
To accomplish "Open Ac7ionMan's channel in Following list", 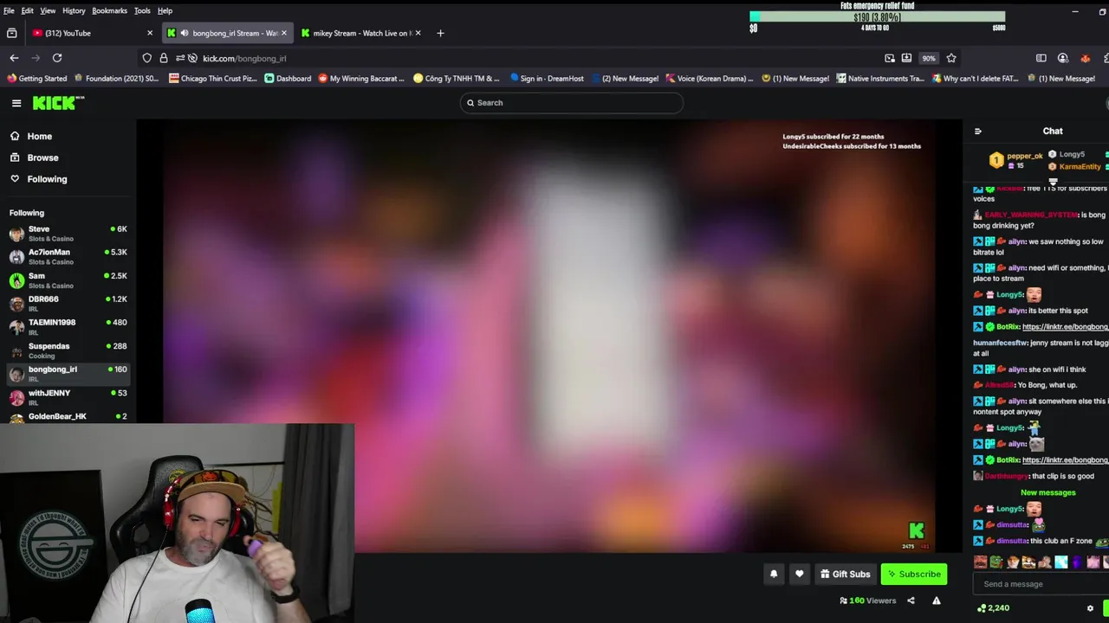I will (68, 257).
